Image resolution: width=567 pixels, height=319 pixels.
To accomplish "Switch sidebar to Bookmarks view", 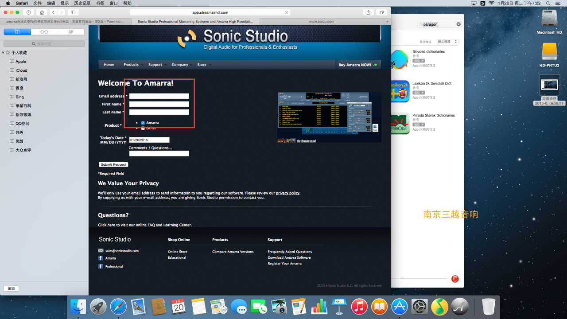I will pos(17,32).
